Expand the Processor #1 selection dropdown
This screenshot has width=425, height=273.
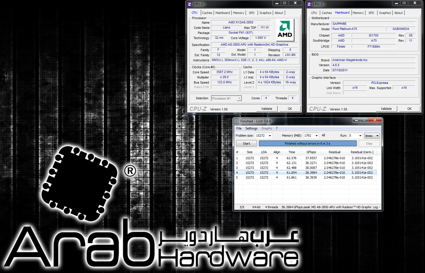coord(239,98)
